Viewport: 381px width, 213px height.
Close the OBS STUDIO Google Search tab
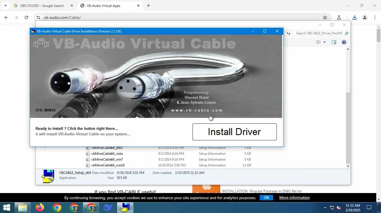point(72,6)
